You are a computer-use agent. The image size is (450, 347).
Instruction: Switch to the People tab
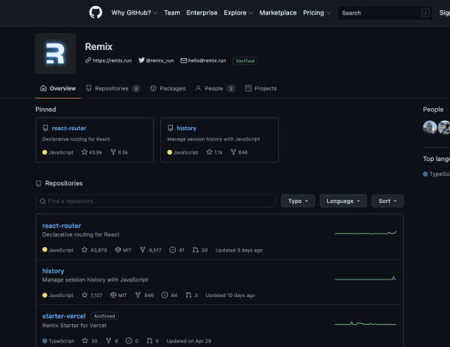215,88
